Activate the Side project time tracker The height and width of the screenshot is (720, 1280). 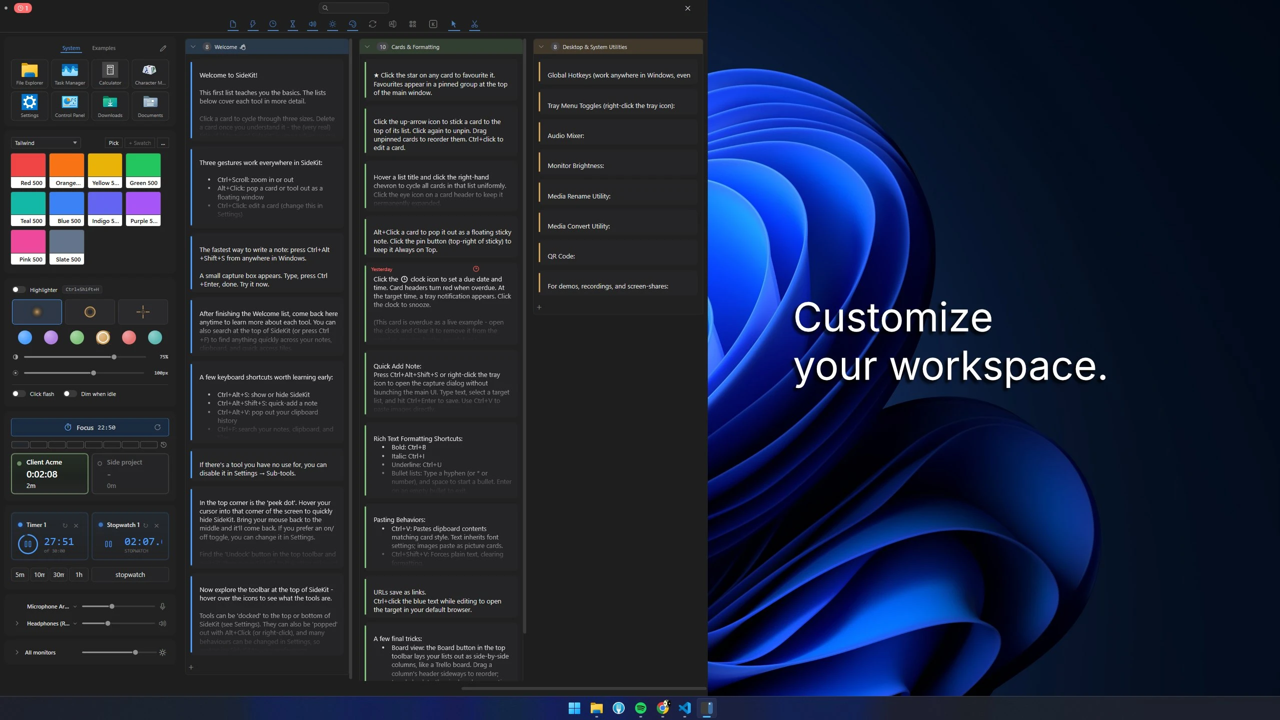130,473
